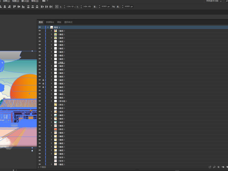Unlock the bottommost locked 〈编组〉 row
This screenshot has width=228, height=171.
click(43, 87)
